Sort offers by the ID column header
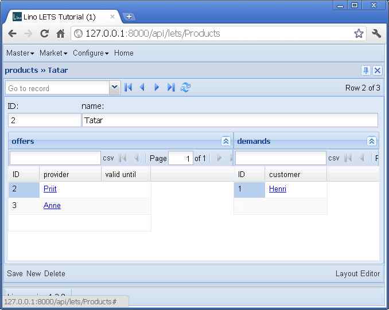 pyautogui.click(x=24, y=174)
